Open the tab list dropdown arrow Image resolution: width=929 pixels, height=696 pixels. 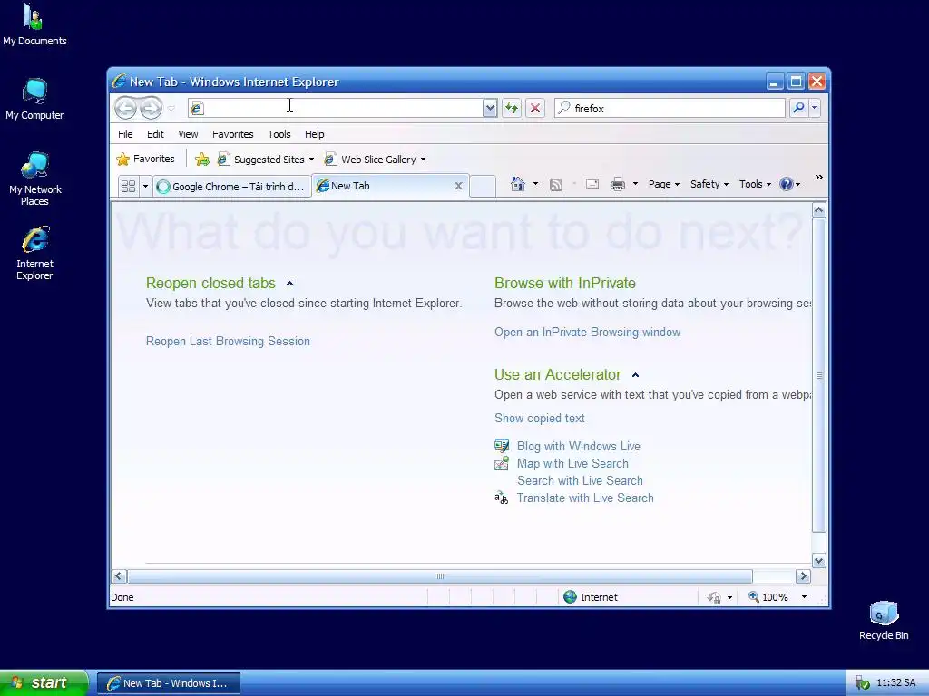(145, 187)
